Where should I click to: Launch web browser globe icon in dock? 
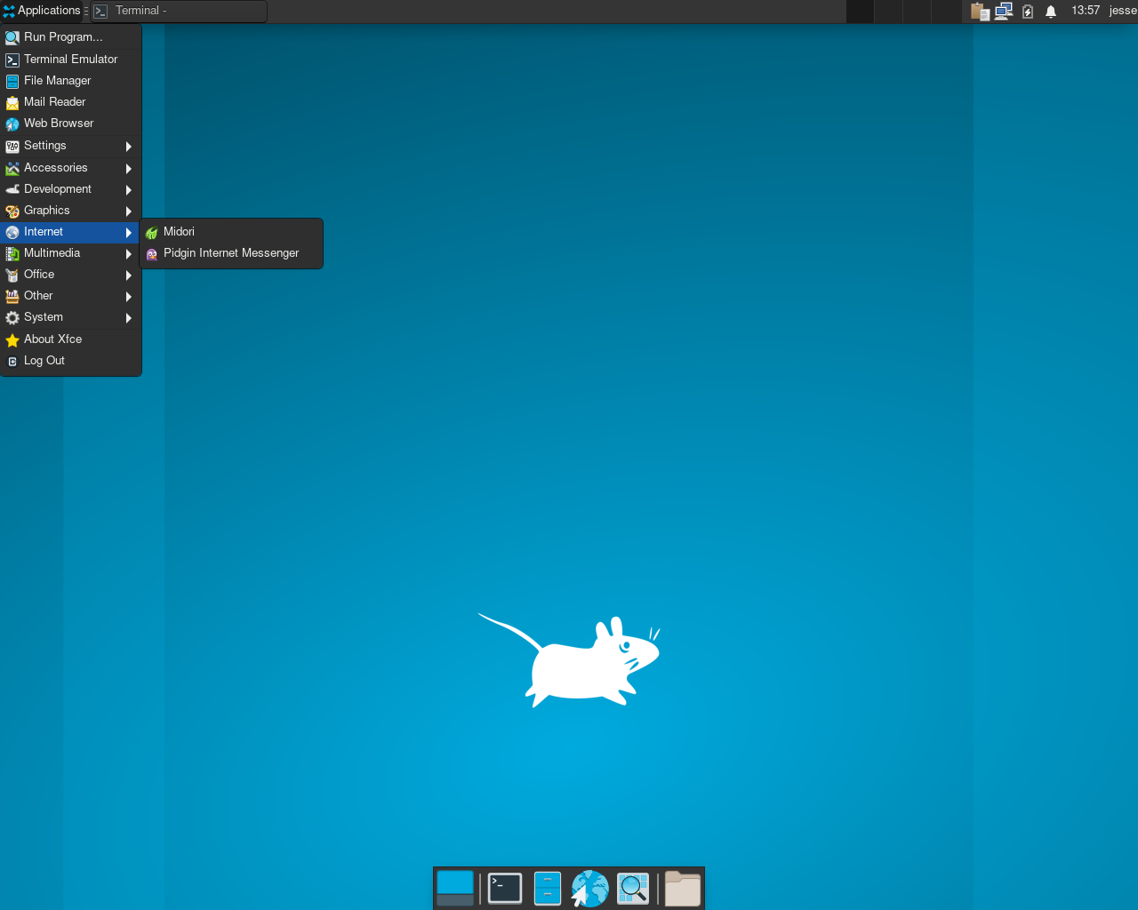(589, 888)
